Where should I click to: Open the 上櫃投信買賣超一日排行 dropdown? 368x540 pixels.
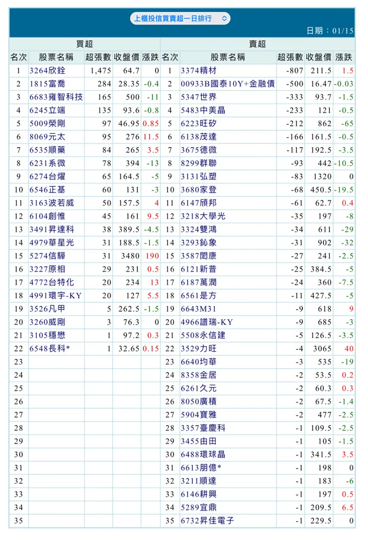[180, 18]
